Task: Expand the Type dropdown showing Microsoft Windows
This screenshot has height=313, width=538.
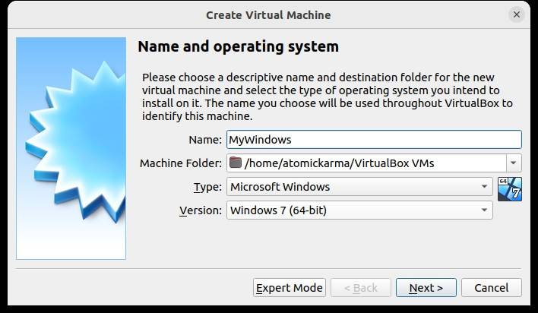Action: 359,186
